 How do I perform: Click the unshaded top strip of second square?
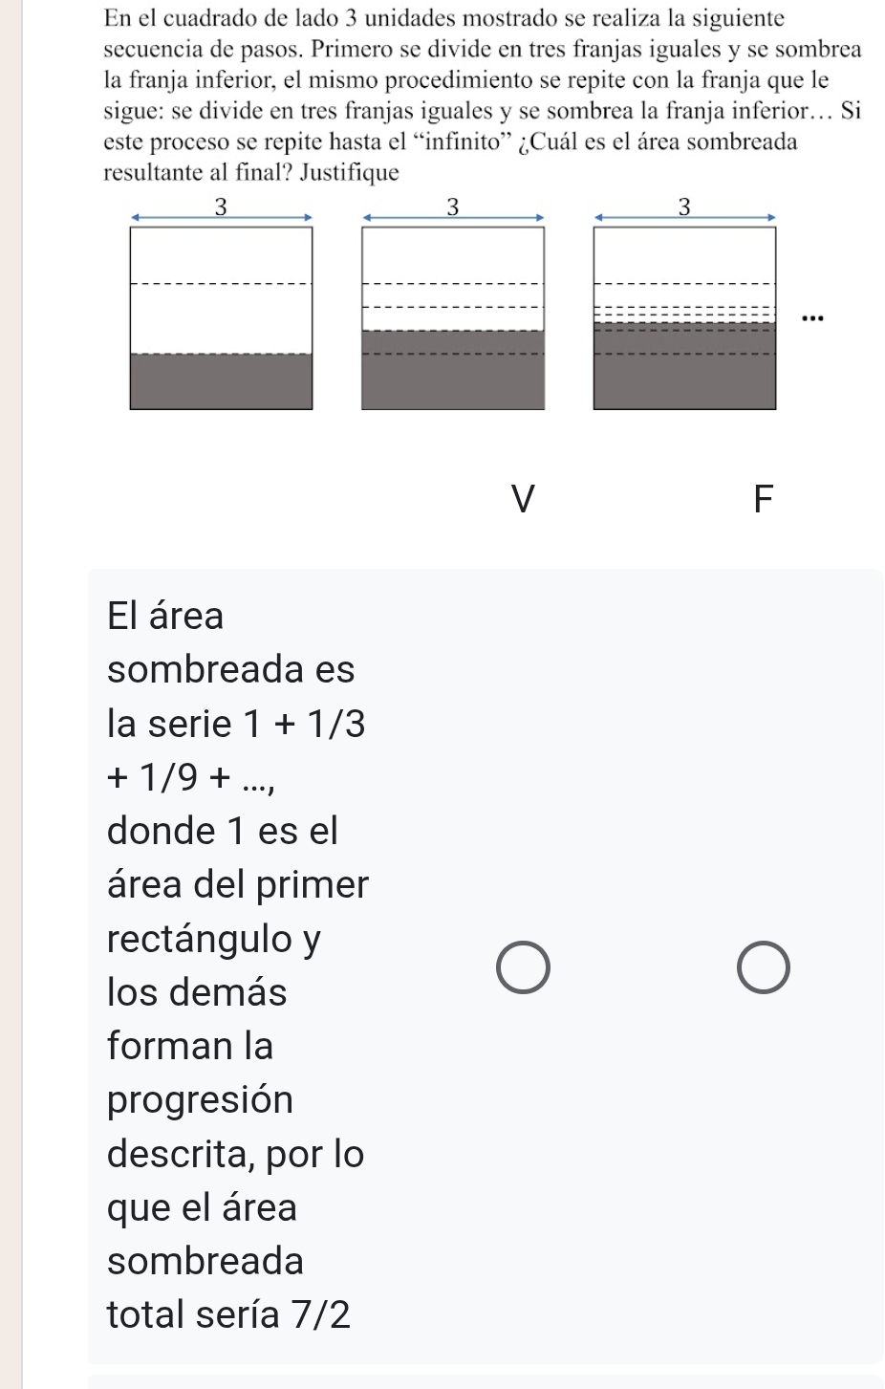452,255
